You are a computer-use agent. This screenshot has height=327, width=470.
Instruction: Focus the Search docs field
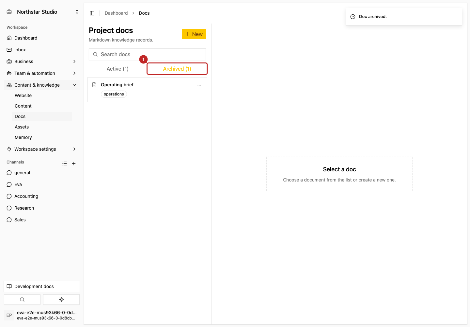pos(147,54)
